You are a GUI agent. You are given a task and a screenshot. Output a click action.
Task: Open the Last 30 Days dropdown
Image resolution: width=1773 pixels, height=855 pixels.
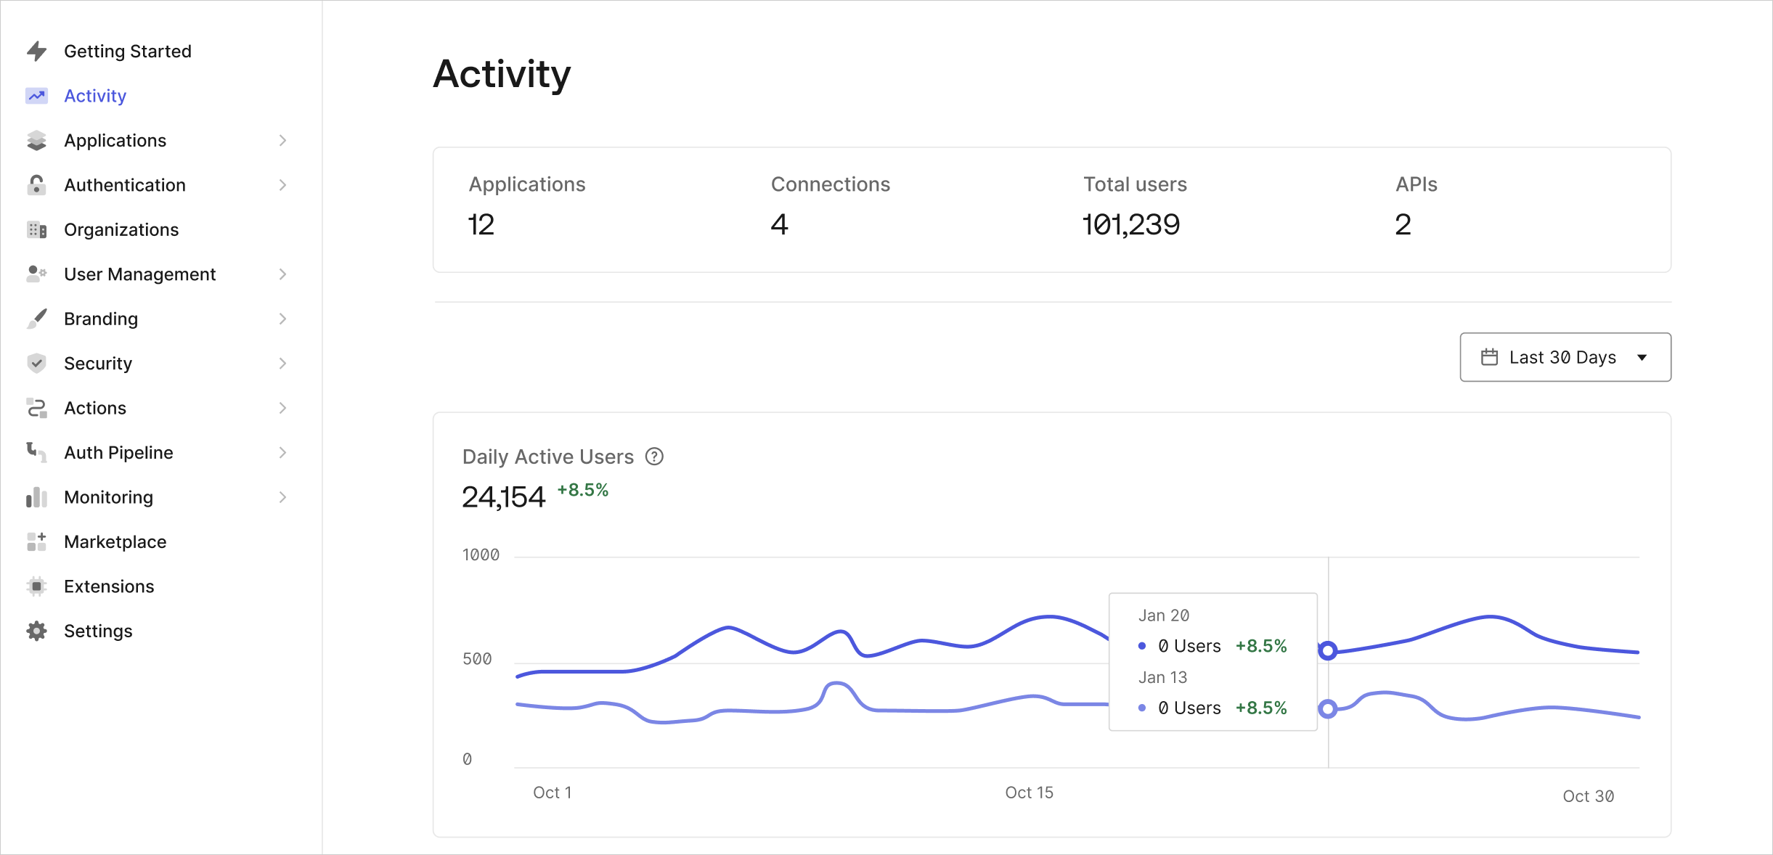pyautogui.click(x=1565, y=357)
